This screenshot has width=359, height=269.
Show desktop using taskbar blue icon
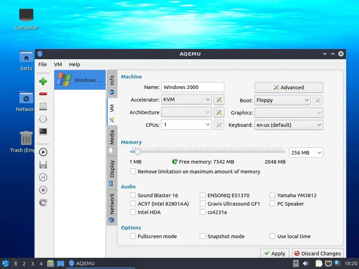coord(60,263)
